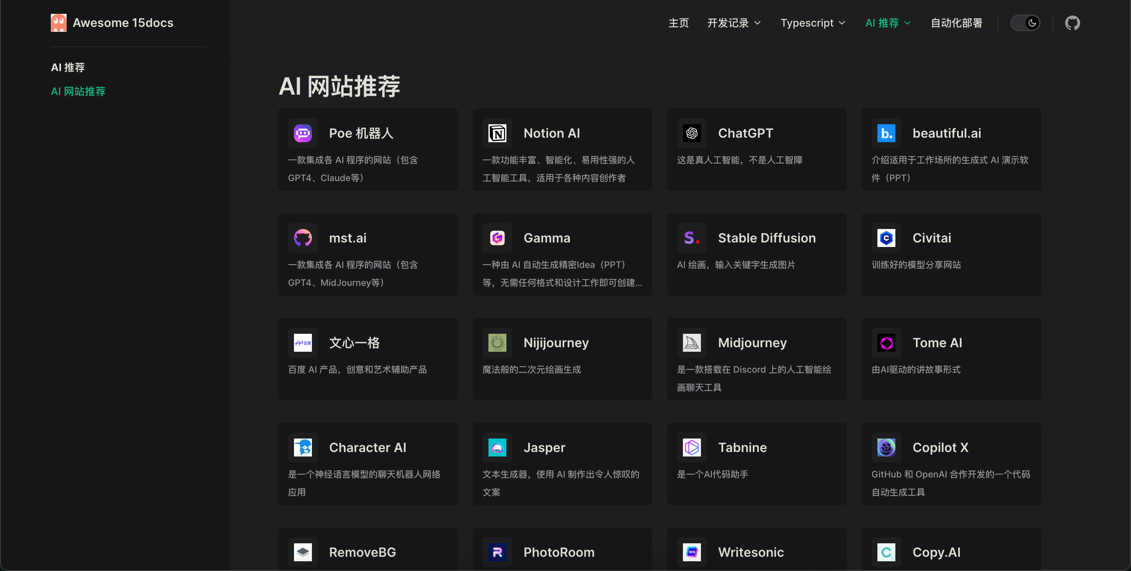Open the PhotoRoom card title
The width and height of the screenshot is (1131, 571).
[559, 552]
